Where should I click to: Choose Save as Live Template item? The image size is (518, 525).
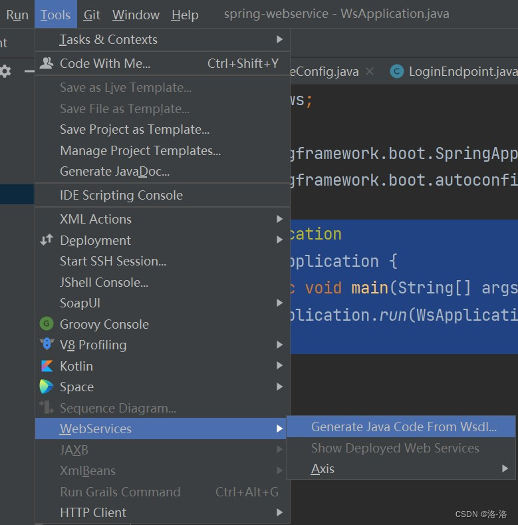point(162,87)
